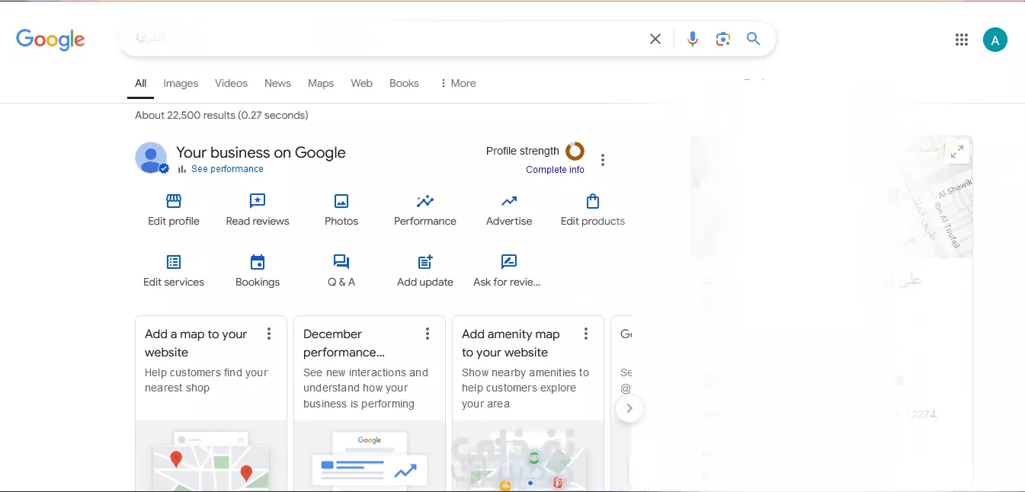The width and height of the screenshot is (1025, 492).
Task: Click the Complete info link
Action: click(x=555, y=170)
